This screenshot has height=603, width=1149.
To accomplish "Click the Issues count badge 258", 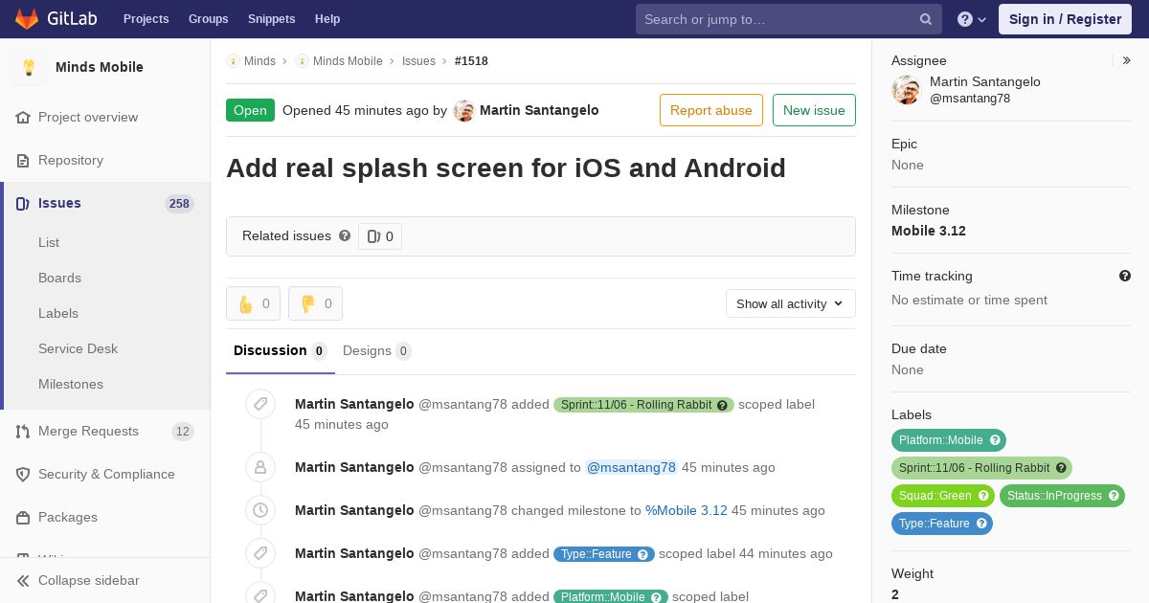I will pos(179,203).
